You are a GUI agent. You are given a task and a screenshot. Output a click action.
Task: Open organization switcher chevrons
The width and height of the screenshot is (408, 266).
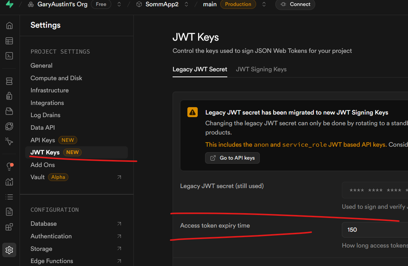(119, 4)
